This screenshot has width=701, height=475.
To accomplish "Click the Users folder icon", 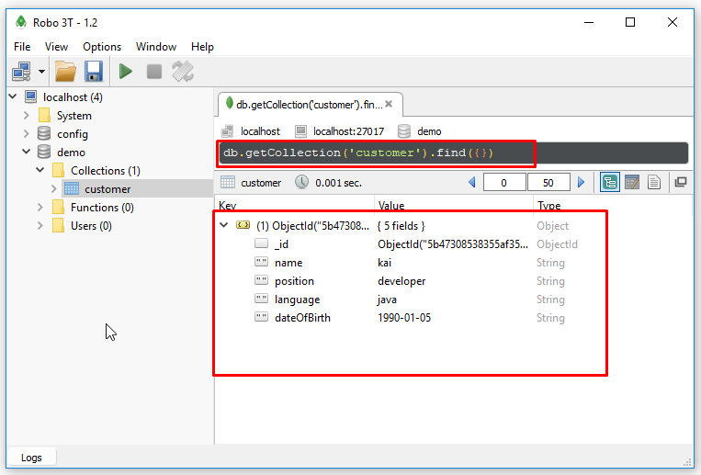I will (58, 225).
